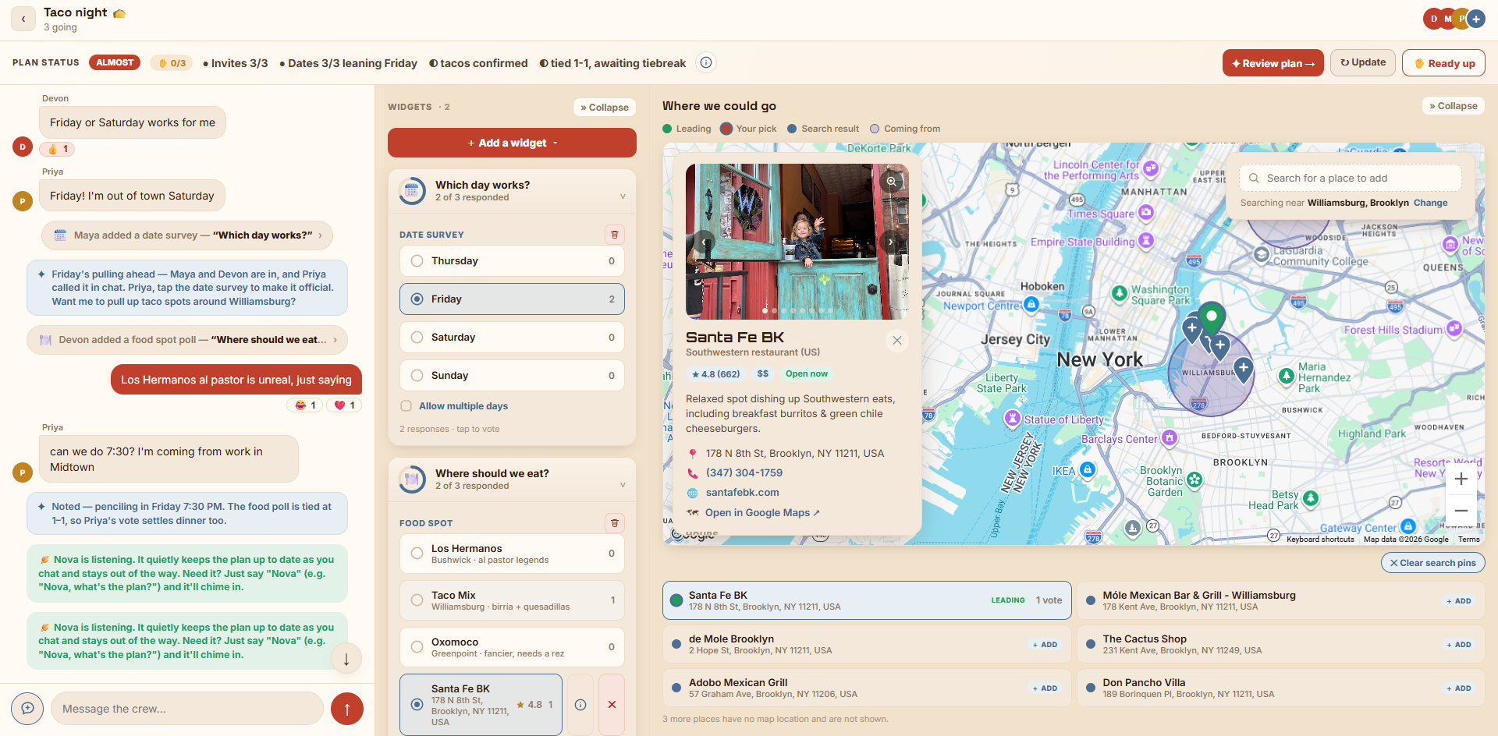The width and height of the screenshot is (1498, 736).
Task: Delete the Food Spot widget via trash icon
Action: (x=615, y=523)
